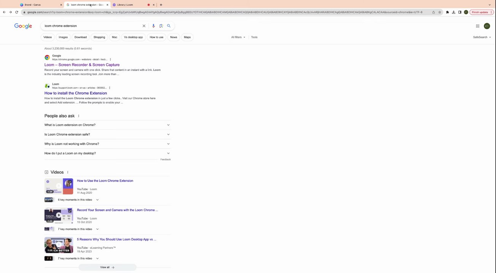Click the Tools button

pos(254,37)
